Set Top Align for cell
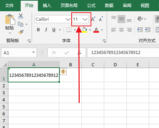The width and height of the screenshot is (159, 128). click(x=114, y=18)
